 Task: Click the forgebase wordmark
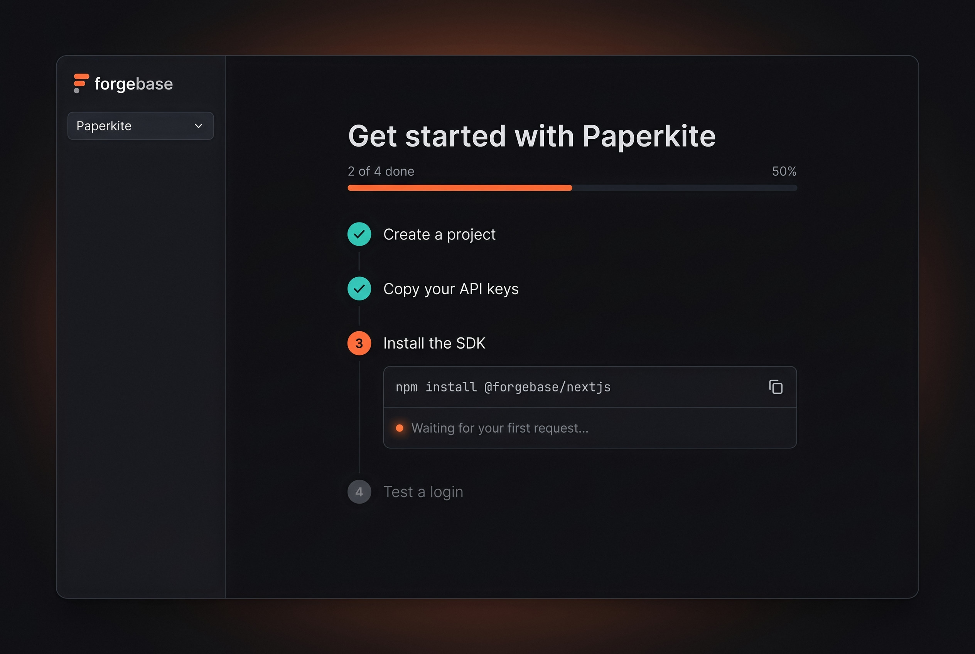(x=133, y=84)
